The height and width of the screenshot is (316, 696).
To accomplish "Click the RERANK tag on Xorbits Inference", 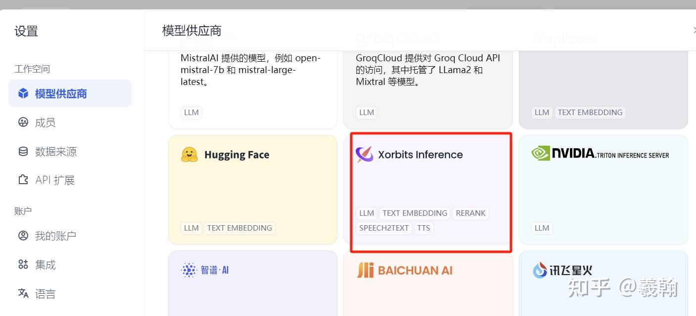I will pyautogui.click(x=470, y=213).
